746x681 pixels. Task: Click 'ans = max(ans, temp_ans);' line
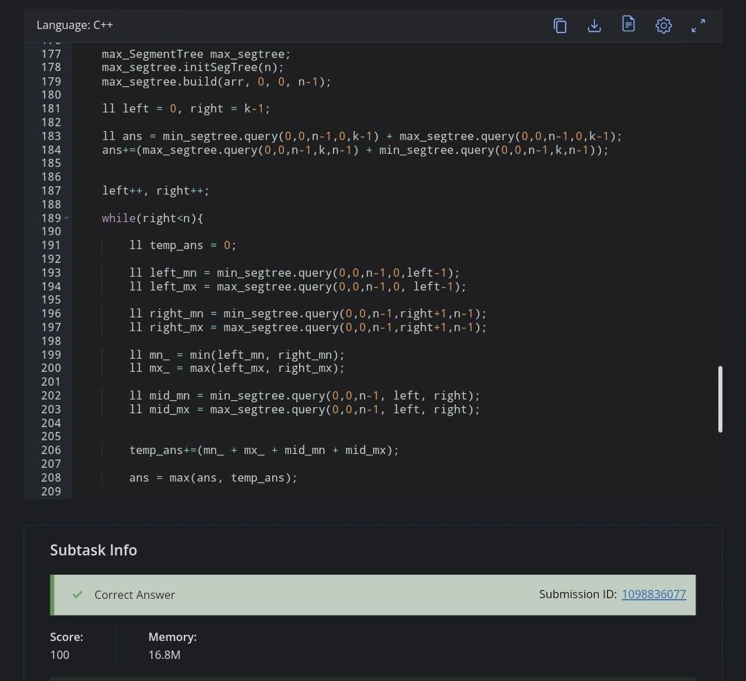(x=213, y=477)
